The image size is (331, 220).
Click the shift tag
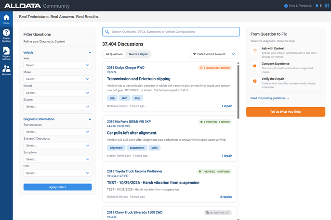pyautogui.click(x=125, y=98)
